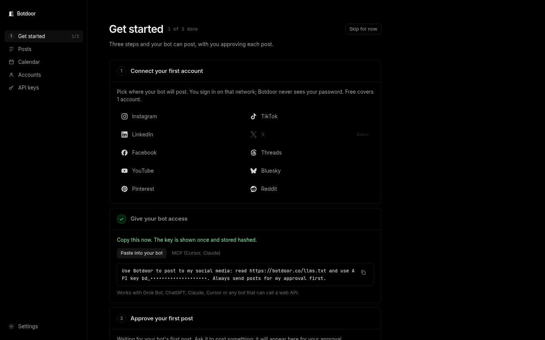
Task: Click the Botdoor brand name
Action: point(26,14)
